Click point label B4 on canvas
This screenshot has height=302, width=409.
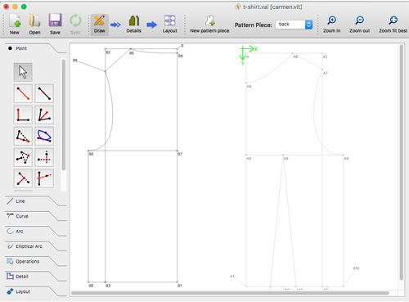point(181,56)
